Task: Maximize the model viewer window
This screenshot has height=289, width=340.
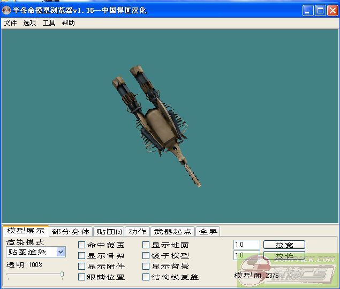Action: pyautogui.click(x=320, y=10)
